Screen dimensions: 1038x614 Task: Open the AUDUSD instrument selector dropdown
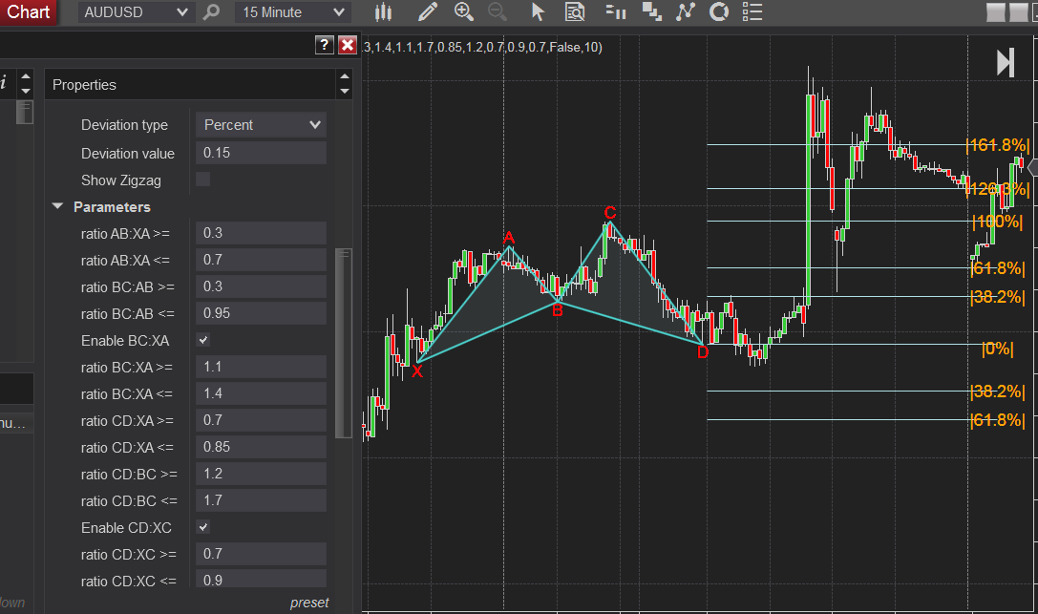pos(136,11)
